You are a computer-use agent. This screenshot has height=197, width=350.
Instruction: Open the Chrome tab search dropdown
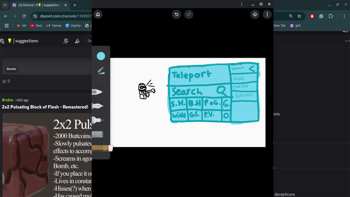tap(5, 5)
